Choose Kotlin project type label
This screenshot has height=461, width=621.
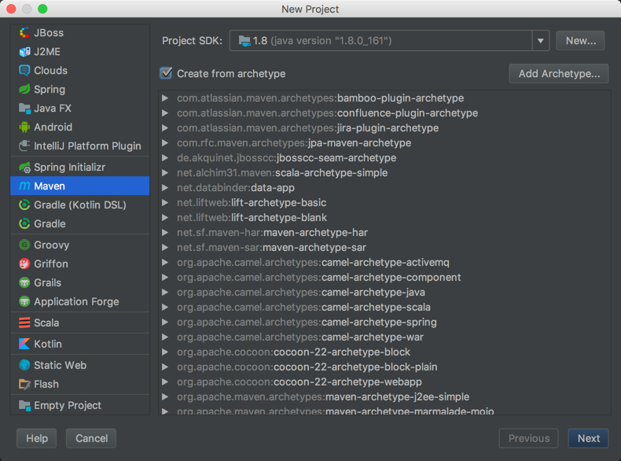(x=48, y=344)
